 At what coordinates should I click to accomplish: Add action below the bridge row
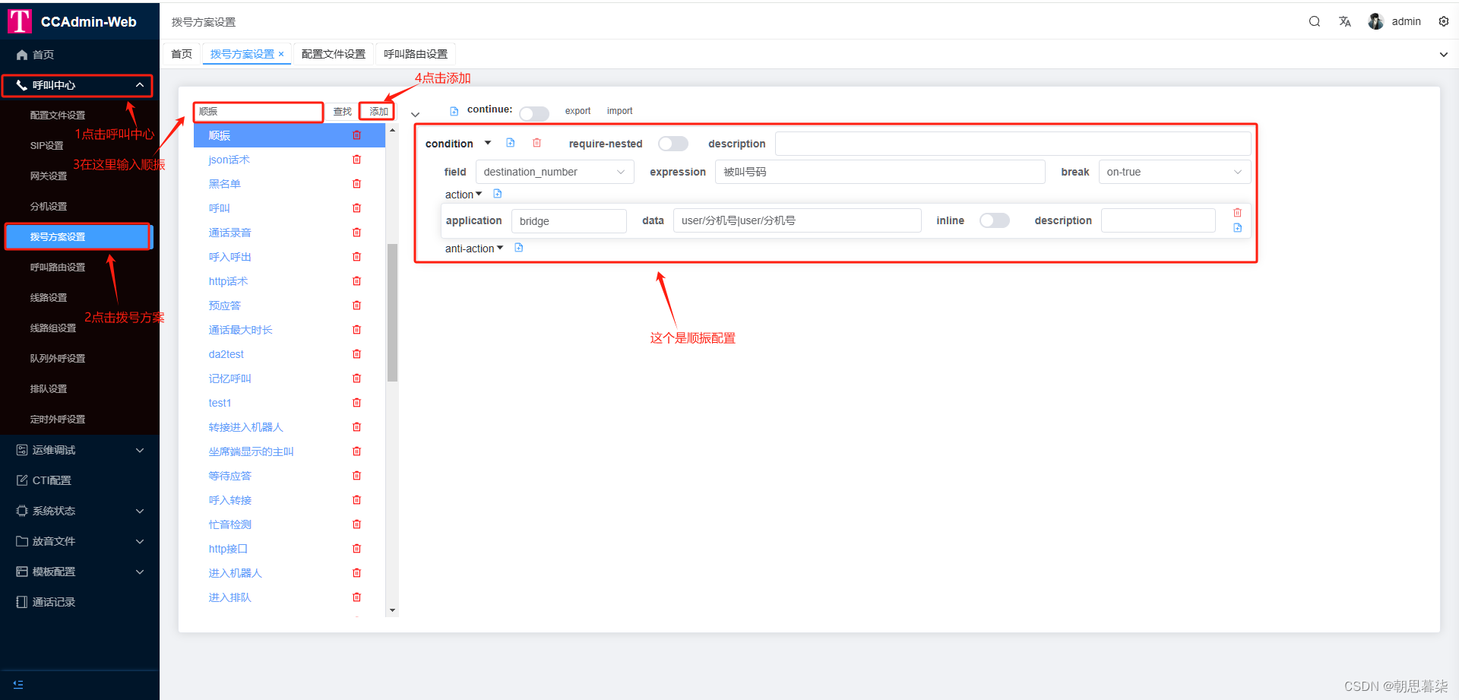coord(1237,228)
